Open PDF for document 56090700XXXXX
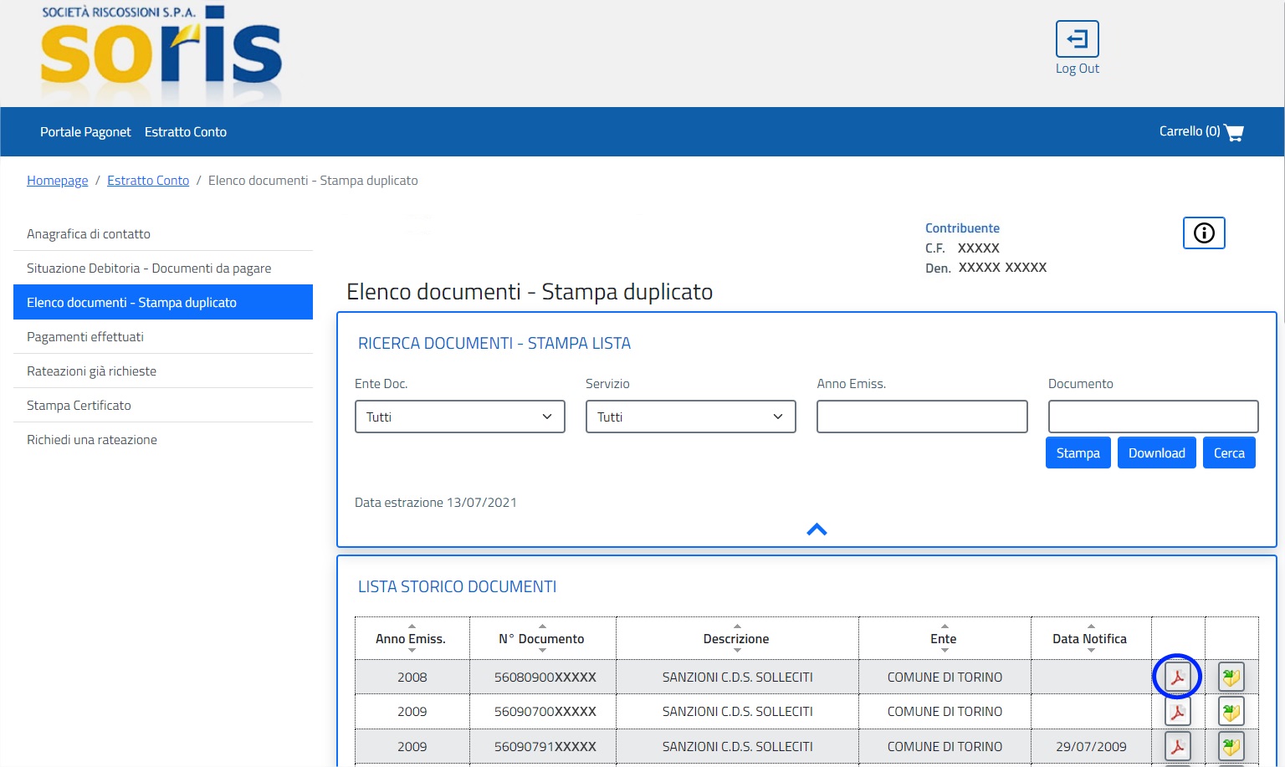The height and width of the screenshot is (767, 1285). tap(1177, 712)
